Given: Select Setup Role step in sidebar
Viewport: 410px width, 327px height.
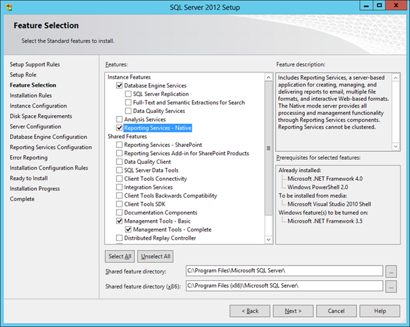Looking at the screenshot, I should (x=23, y=74).
